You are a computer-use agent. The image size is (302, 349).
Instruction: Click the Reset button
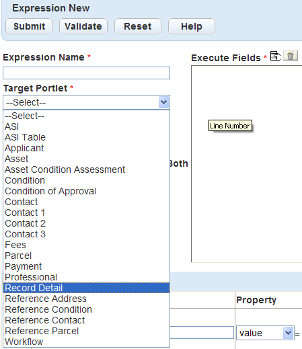[138, 26]
